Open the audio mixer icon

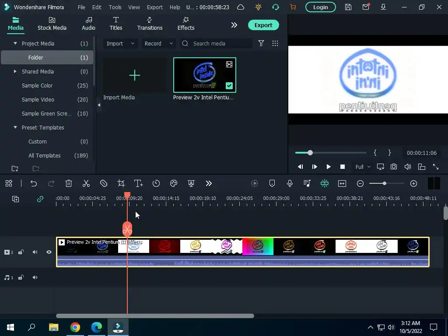coord(307,183)
